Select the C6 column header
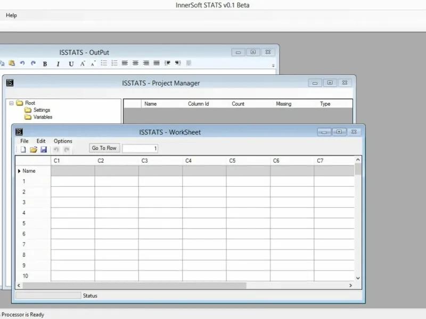426x319 pixels. (292, 161)
